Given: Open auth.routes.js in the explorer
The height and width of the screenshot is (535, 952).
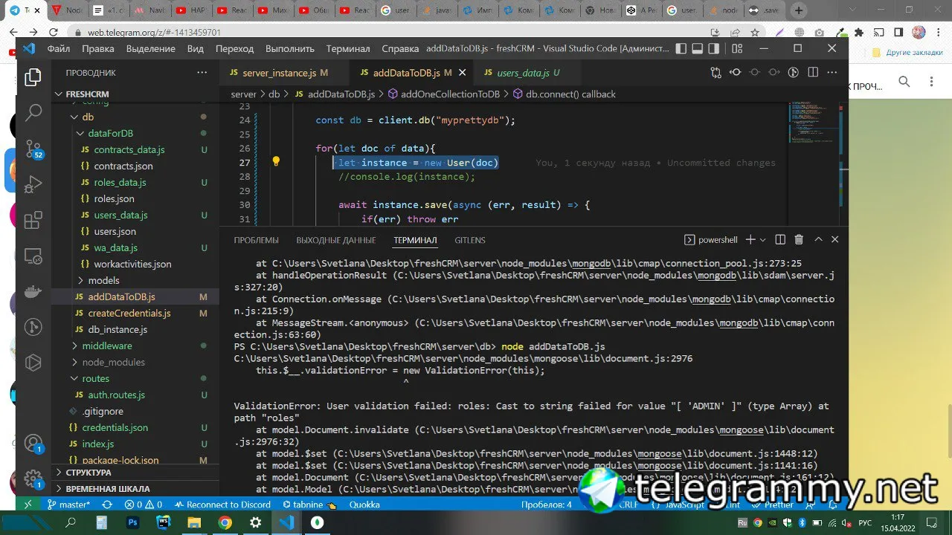Looking at the screenshot, I should click(x=117, y=395).
